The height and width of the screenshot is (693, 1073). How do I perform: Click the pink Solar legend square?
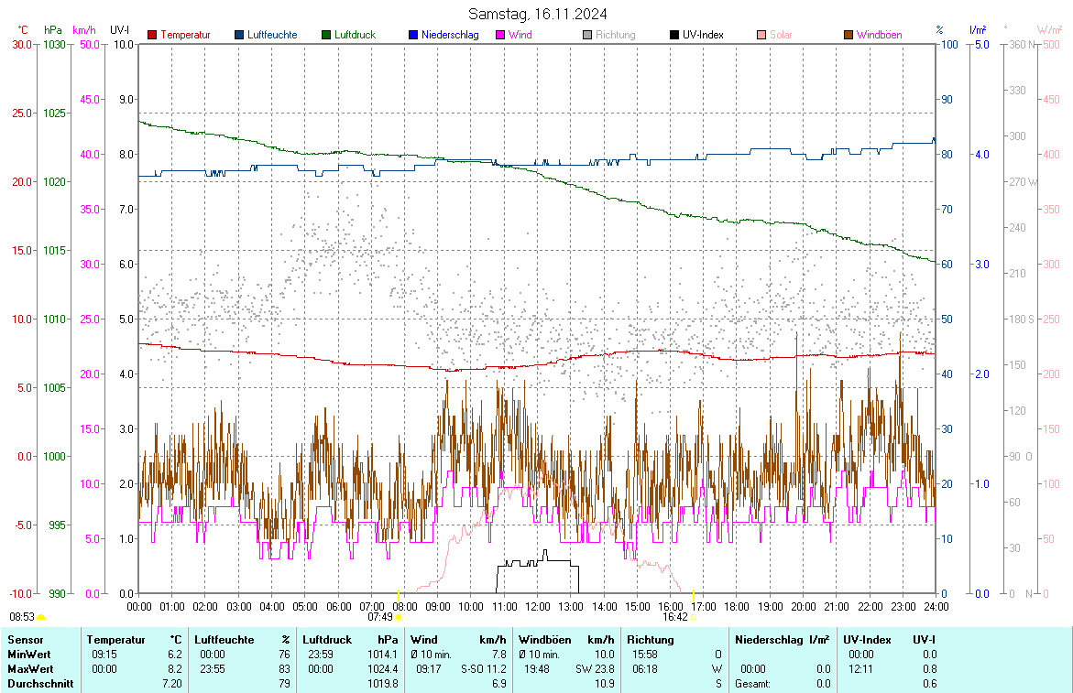pyautogui.click(x=761, y=35)
